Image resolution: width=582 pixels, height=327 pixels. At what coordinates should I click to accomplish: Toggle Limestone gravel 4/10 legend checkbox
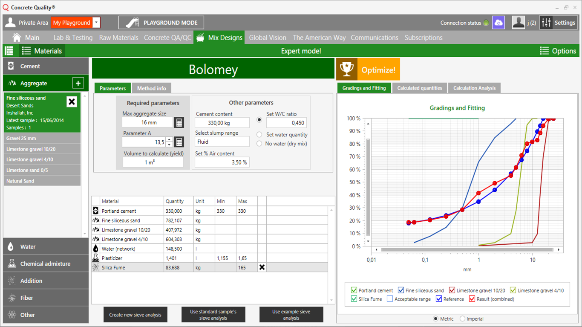(x=513, y=290)
